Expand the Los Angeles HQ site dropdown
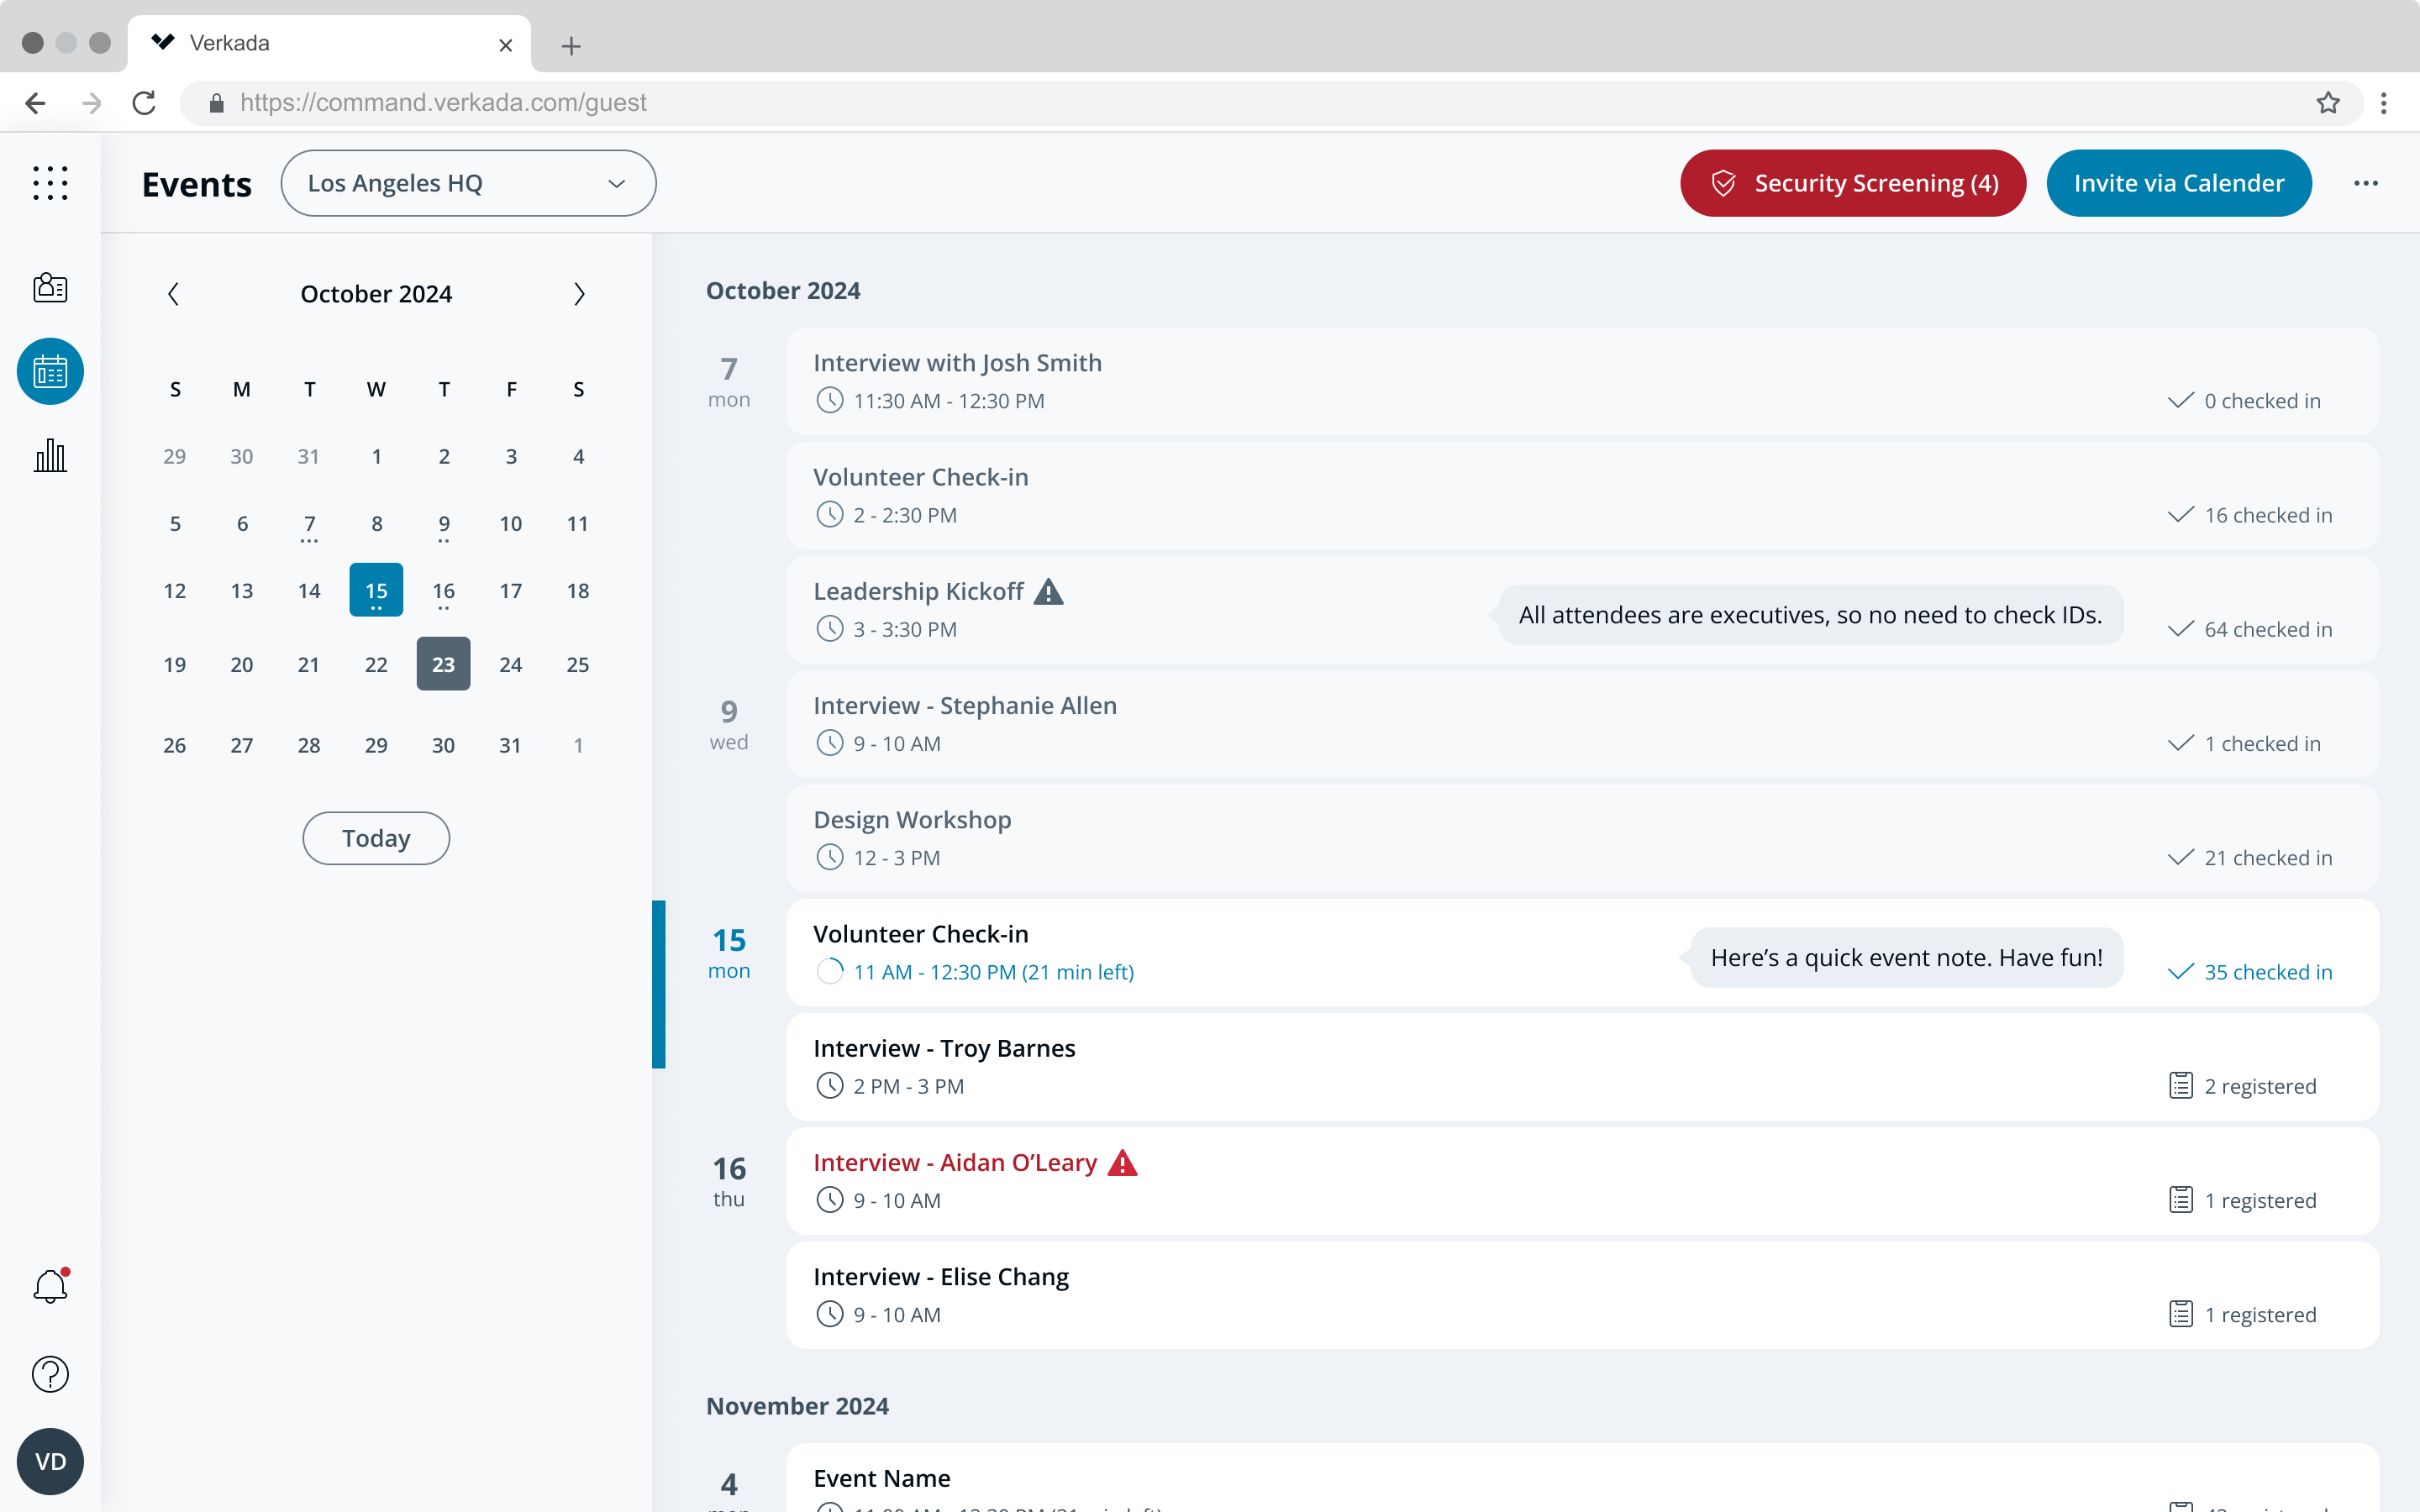This screenshot has height=1512, width=2420. tap(468, 183)
